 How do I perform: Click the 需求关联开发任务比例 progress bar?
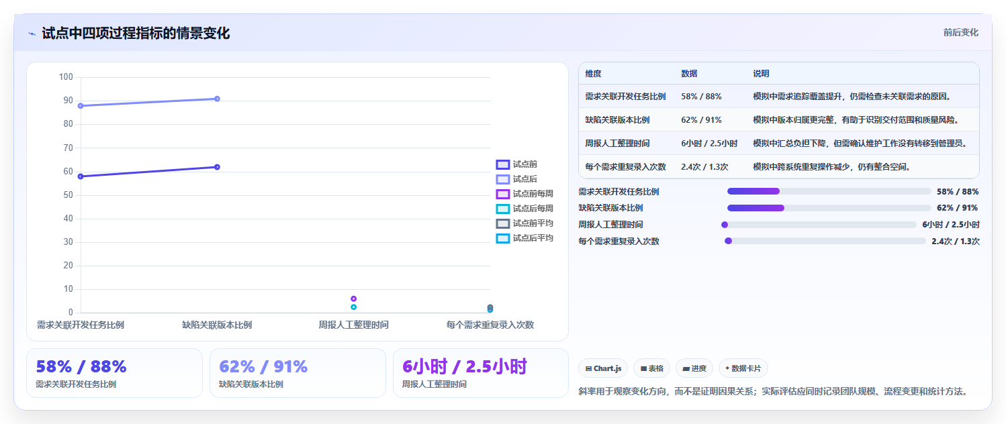coord(829,191)
